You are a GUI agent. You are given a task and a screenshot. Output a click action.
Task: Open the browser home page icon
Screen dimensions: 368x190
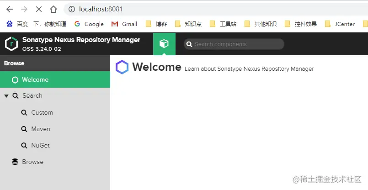(x=53, y=9)
